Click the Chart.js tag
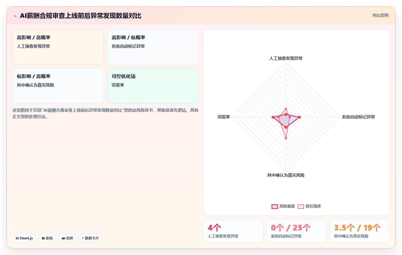Screen dimensions: 402x255 tap(24, 238)
